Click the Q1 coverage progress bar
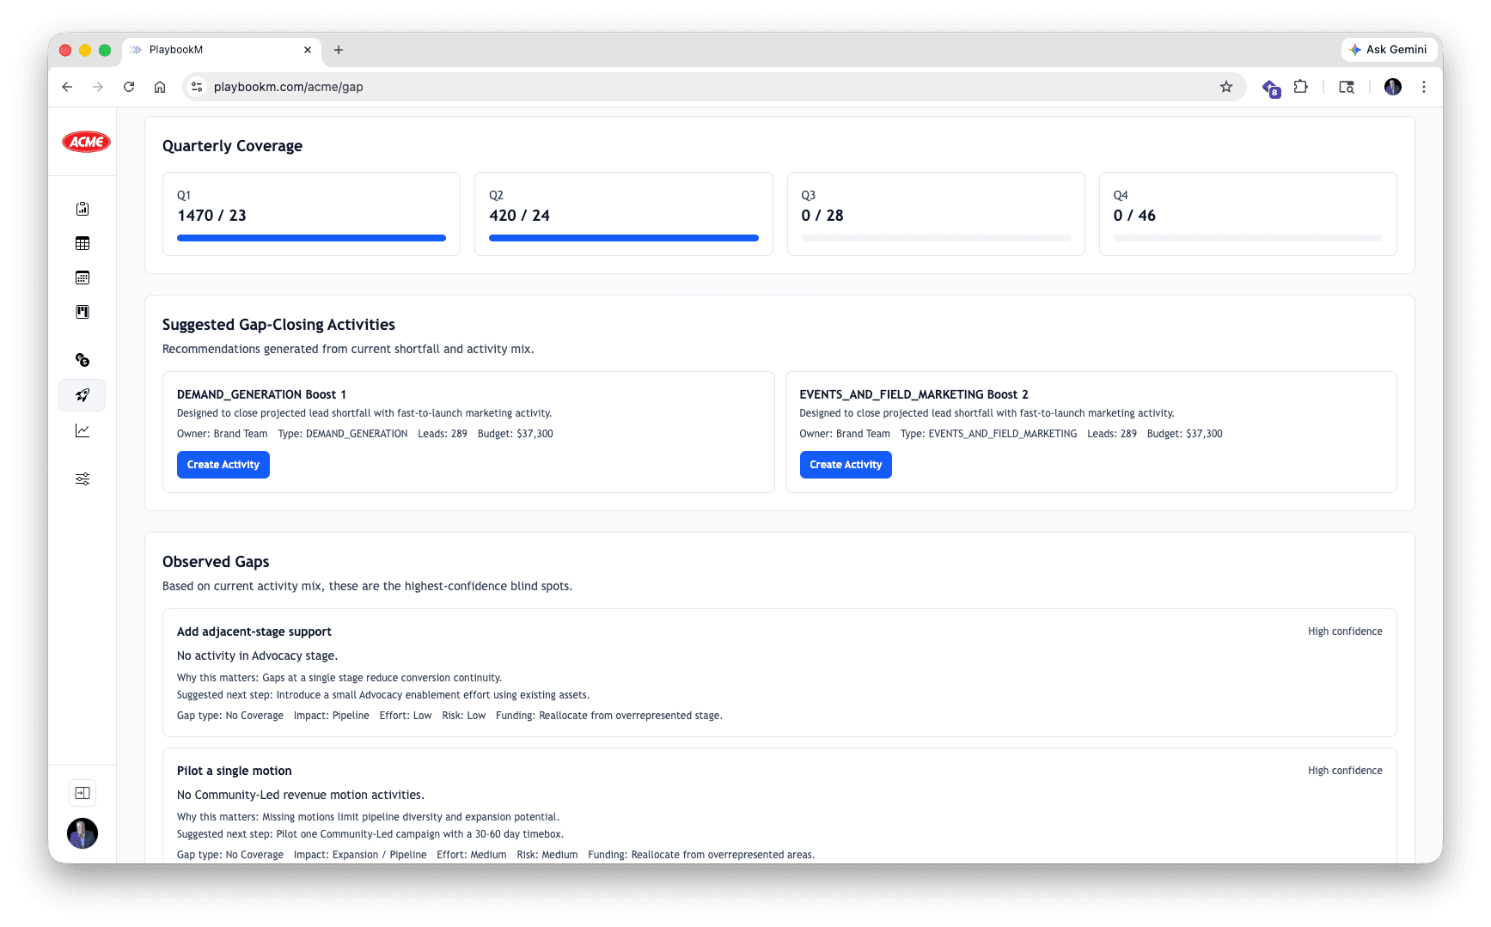The image size is (1491, 927). (x=311, y=238)
